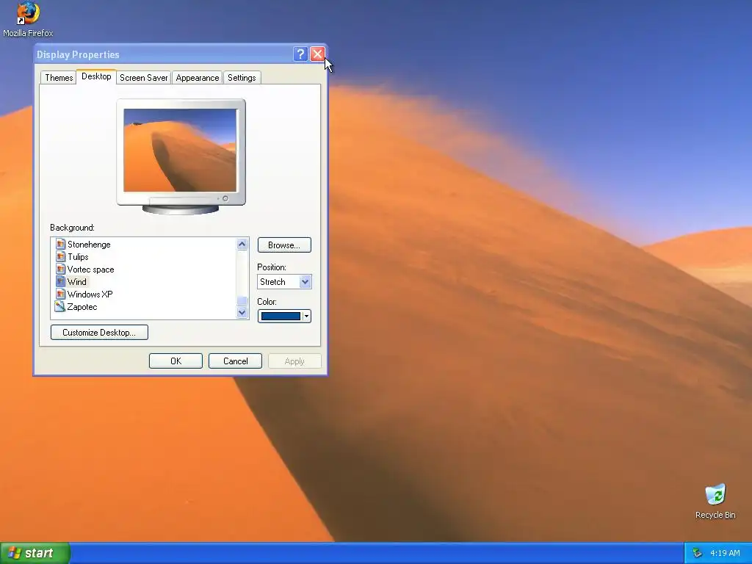Click the Tulips background file icon
This screenshot has height=564, width=752.
pyautogui.click(x=60, y=256)
